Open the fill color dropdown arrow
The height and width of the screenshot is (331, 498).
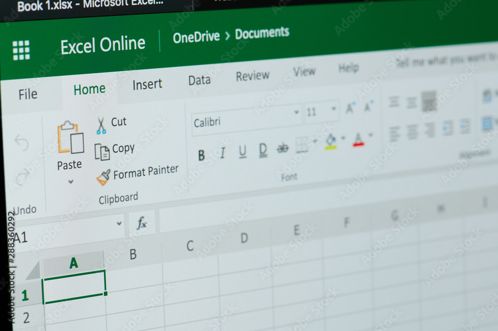[343, 138]
